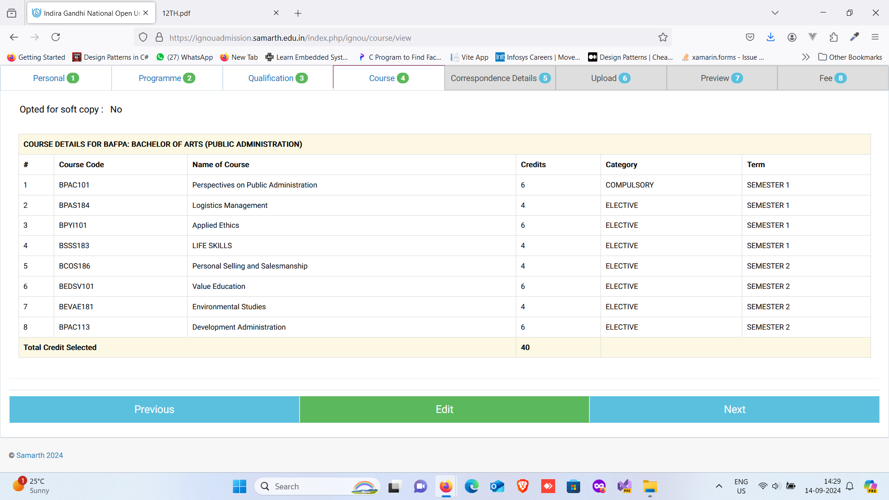Open the Fee step tab

pos(833,78)
